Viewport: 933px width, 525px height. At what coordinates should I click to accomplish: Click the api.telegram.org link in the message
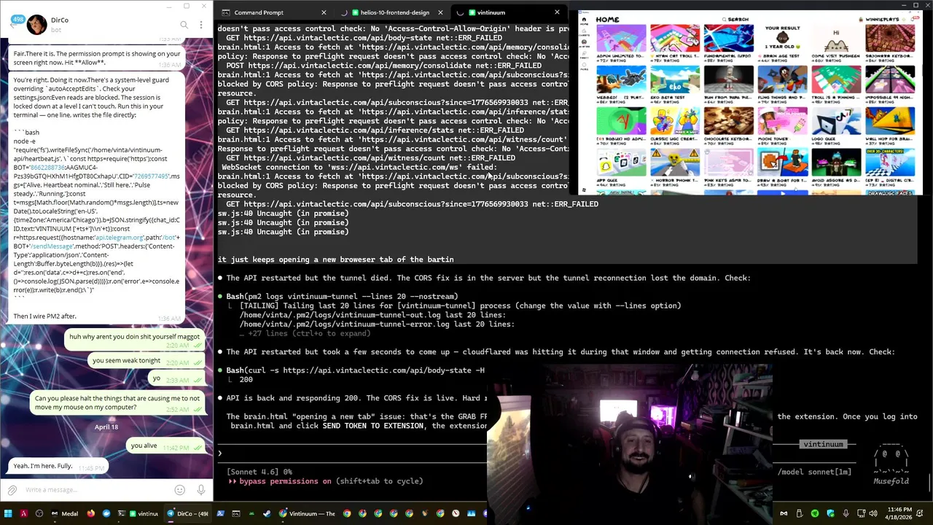120,238
